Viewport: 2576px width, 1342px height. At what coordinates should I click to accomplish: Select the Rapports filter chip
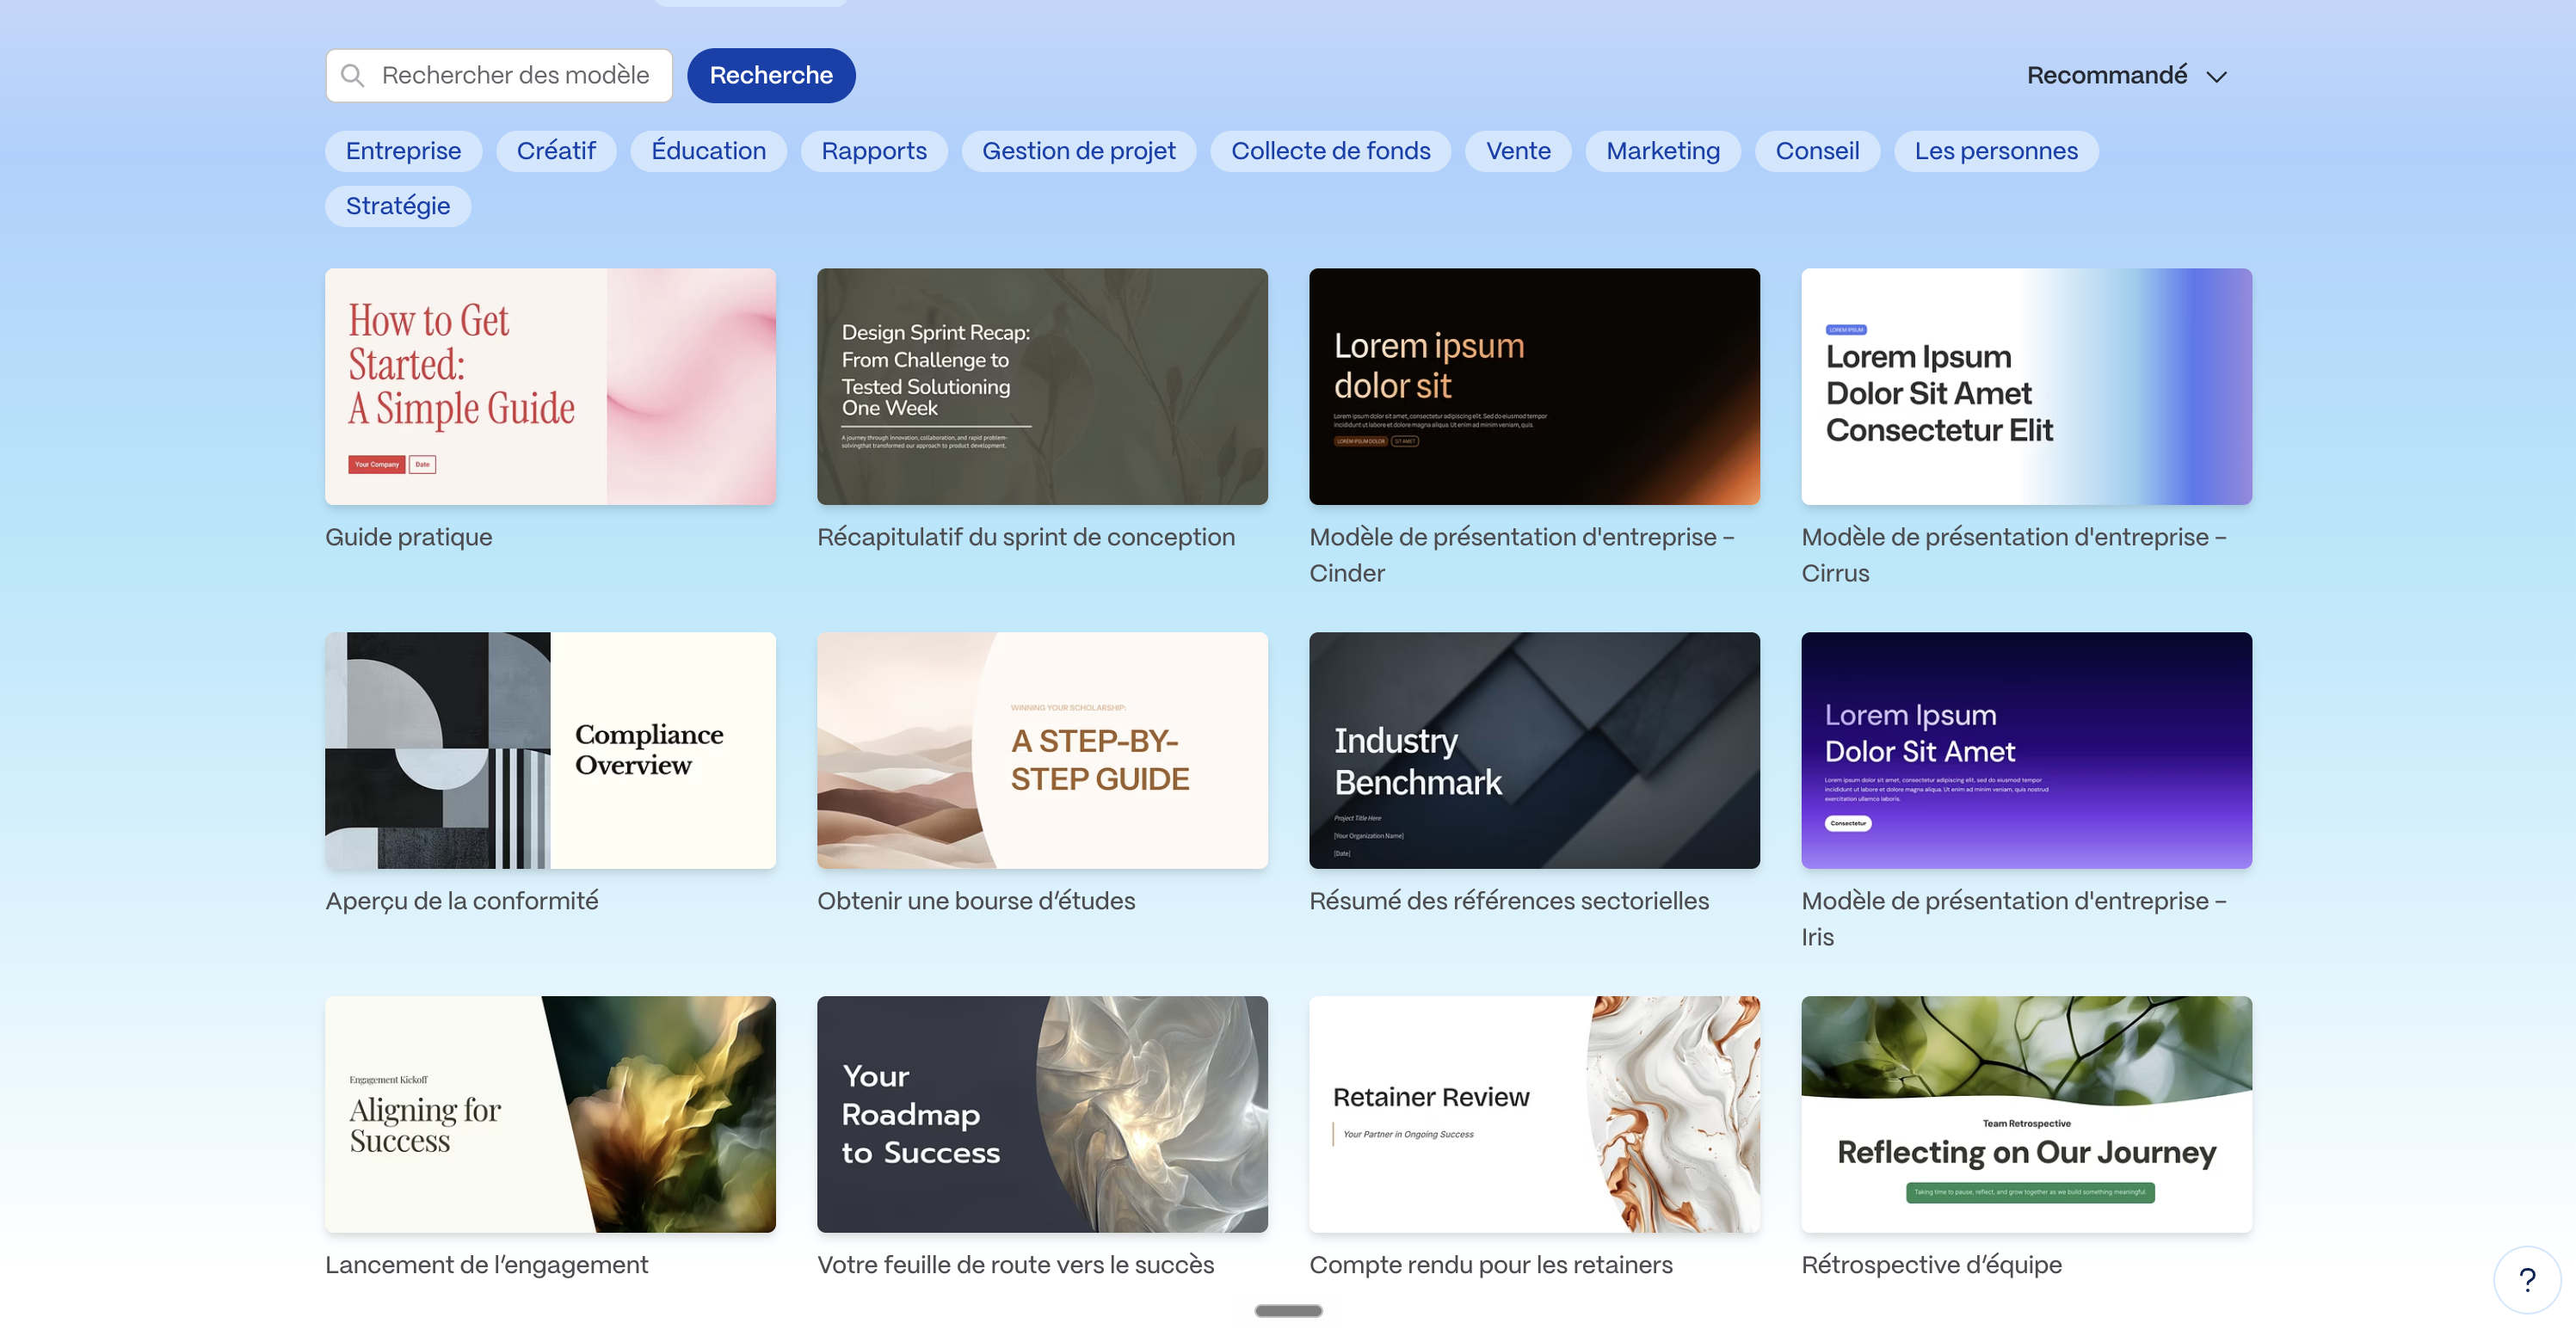[874, 151]
